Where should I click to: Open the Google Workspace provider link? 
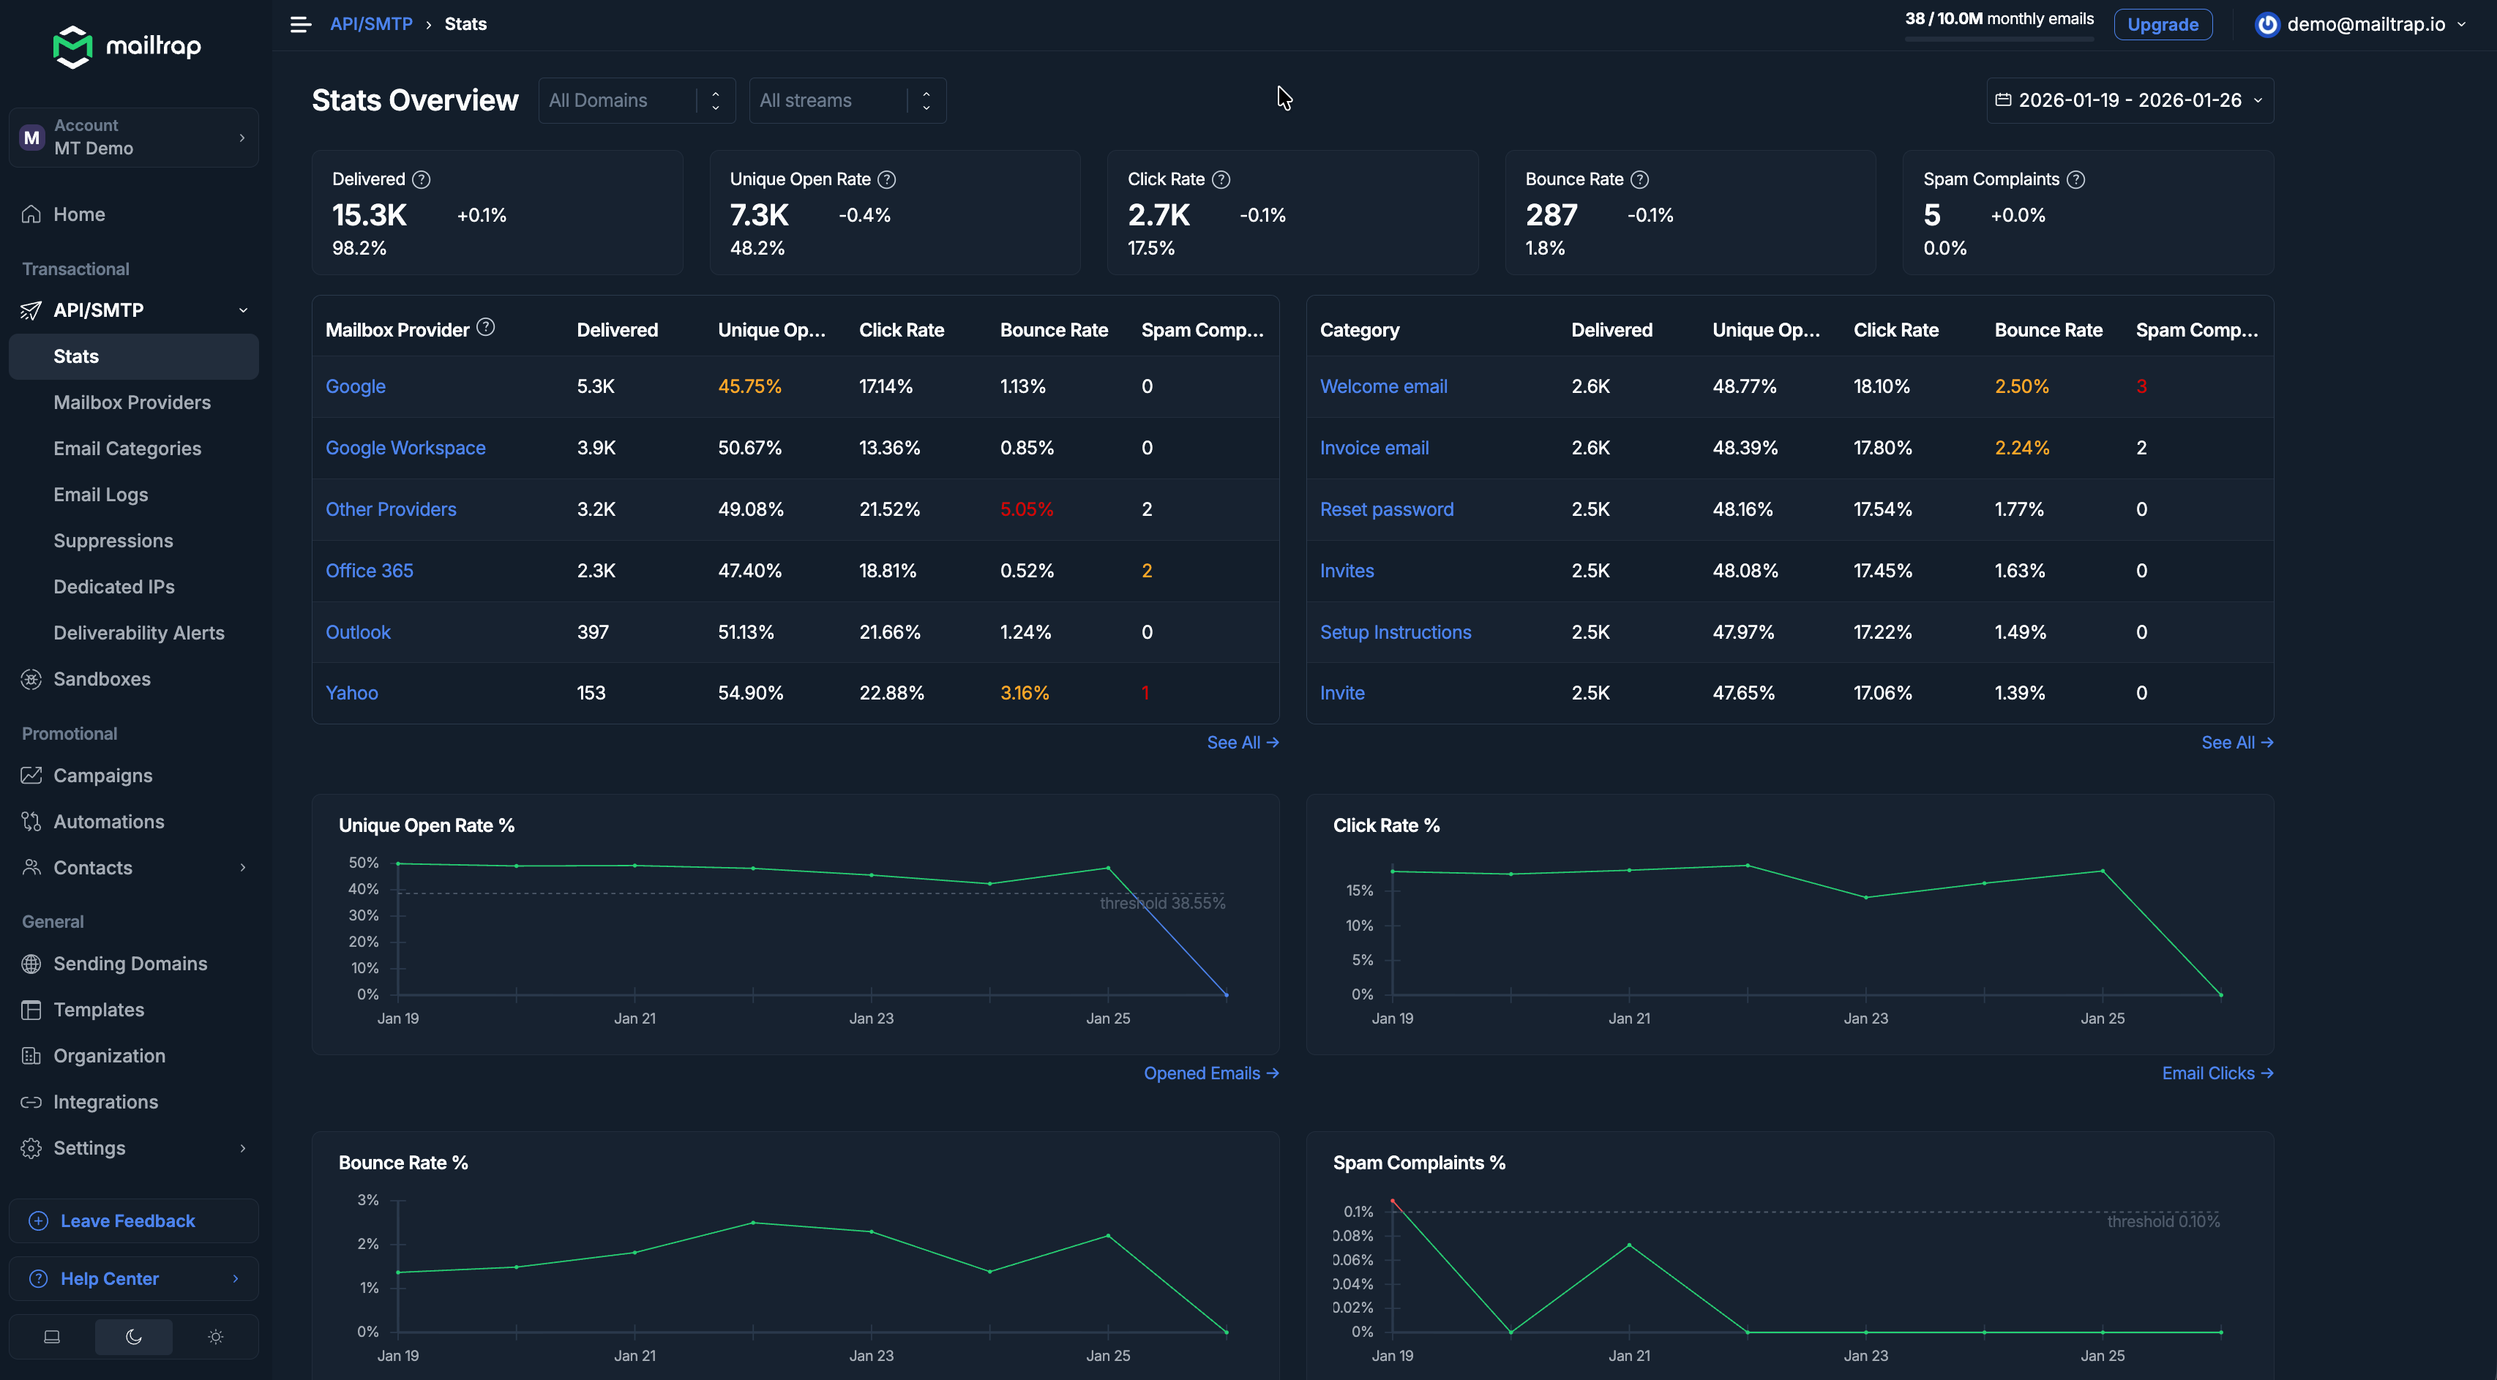tap(405, 448)
